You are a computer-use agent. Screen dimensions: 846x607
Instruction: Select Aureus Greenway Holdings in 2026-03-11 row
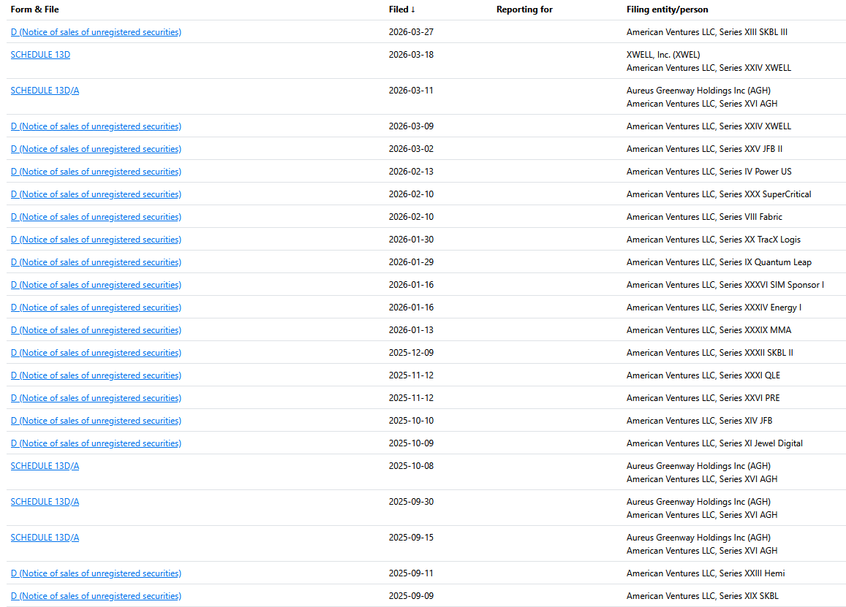pyautogui.click(x=698, y=91)
